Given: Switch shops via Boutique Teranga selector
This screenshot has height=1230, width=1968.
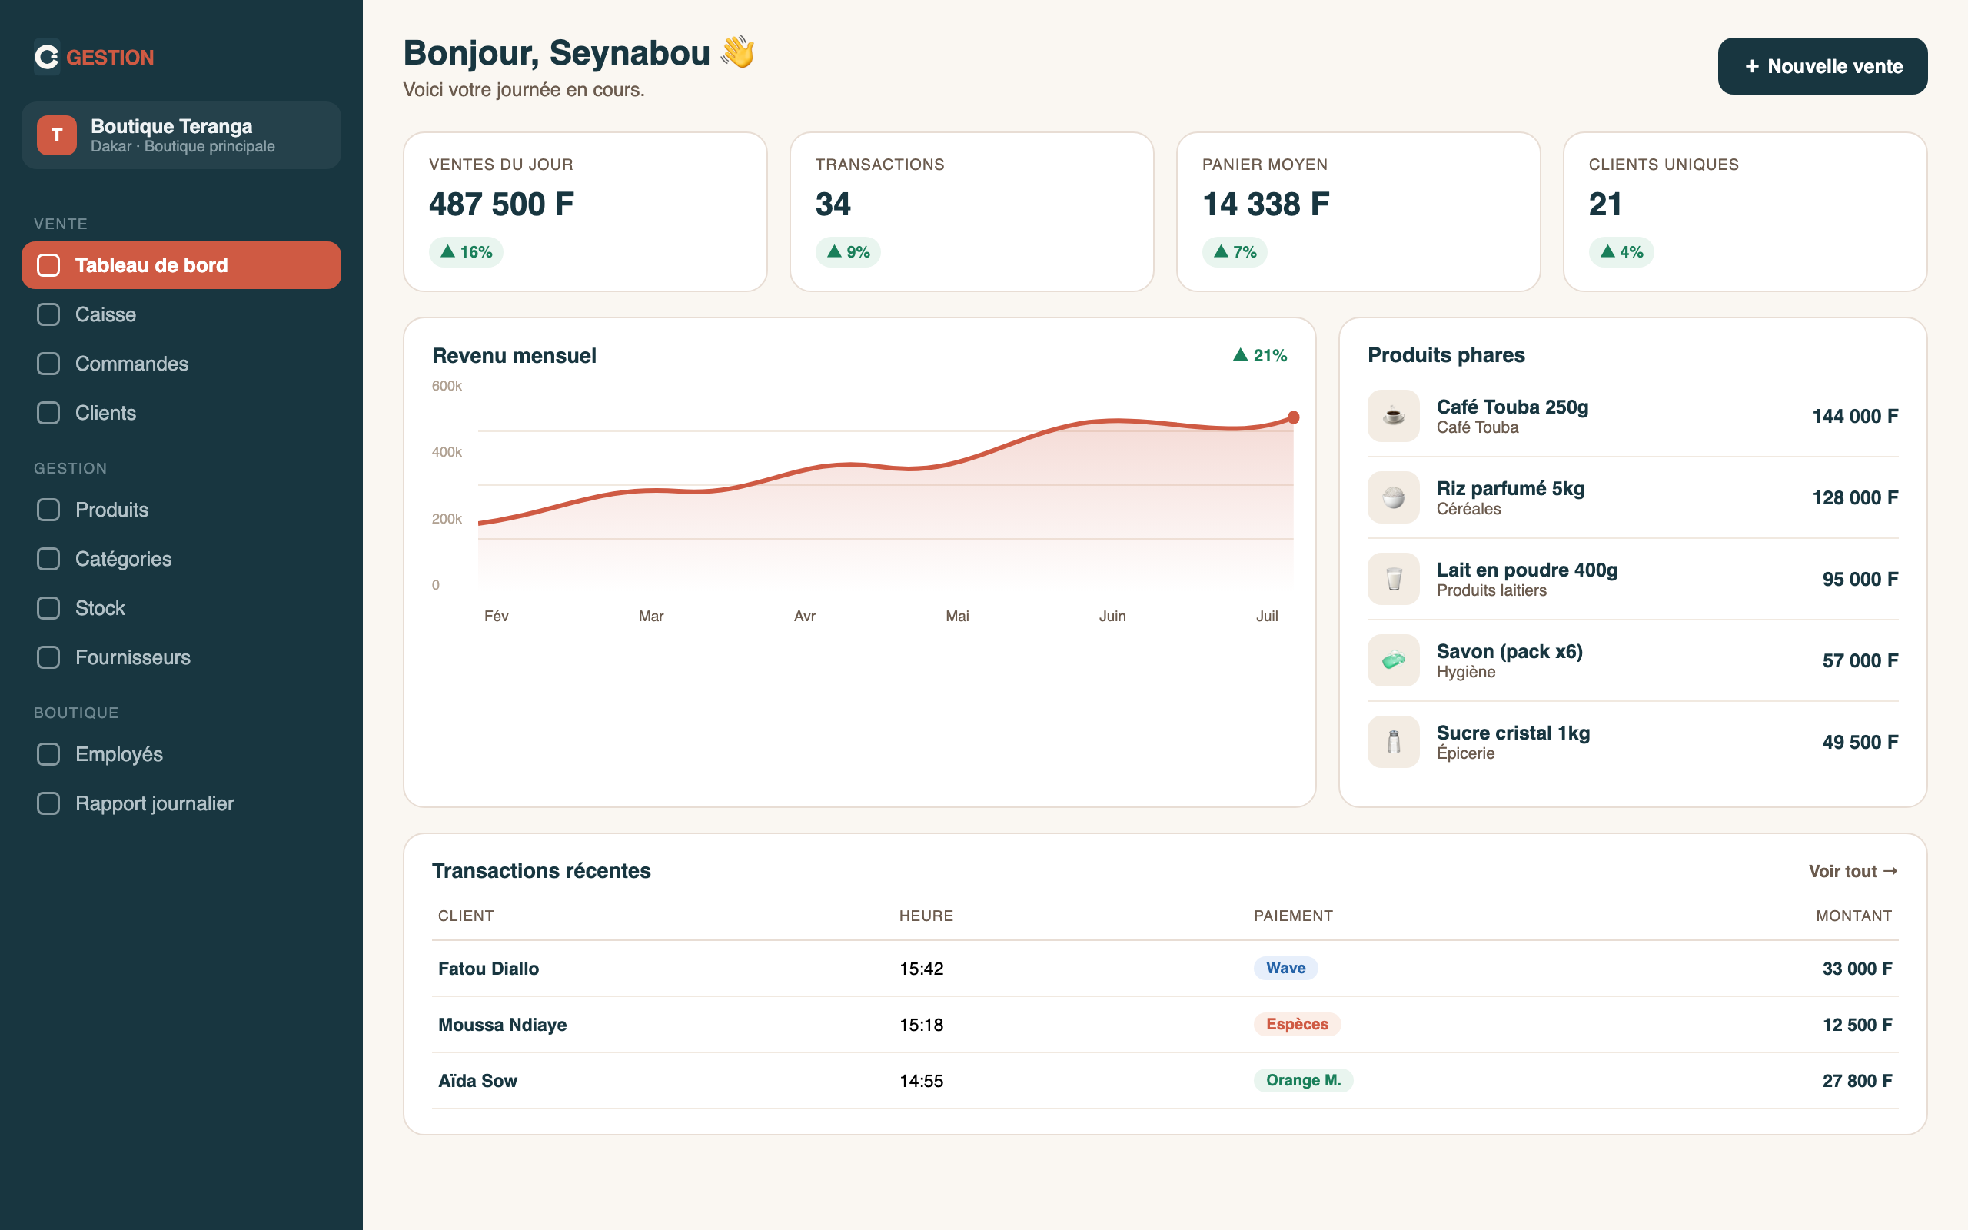Looking at the screenshot, I should [x=181, y=135].
